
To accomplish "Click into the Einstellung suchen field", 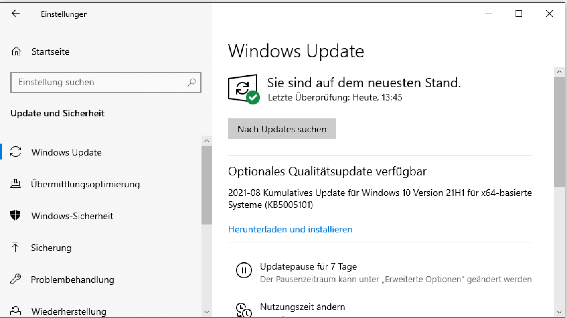I will click(100, 82).
